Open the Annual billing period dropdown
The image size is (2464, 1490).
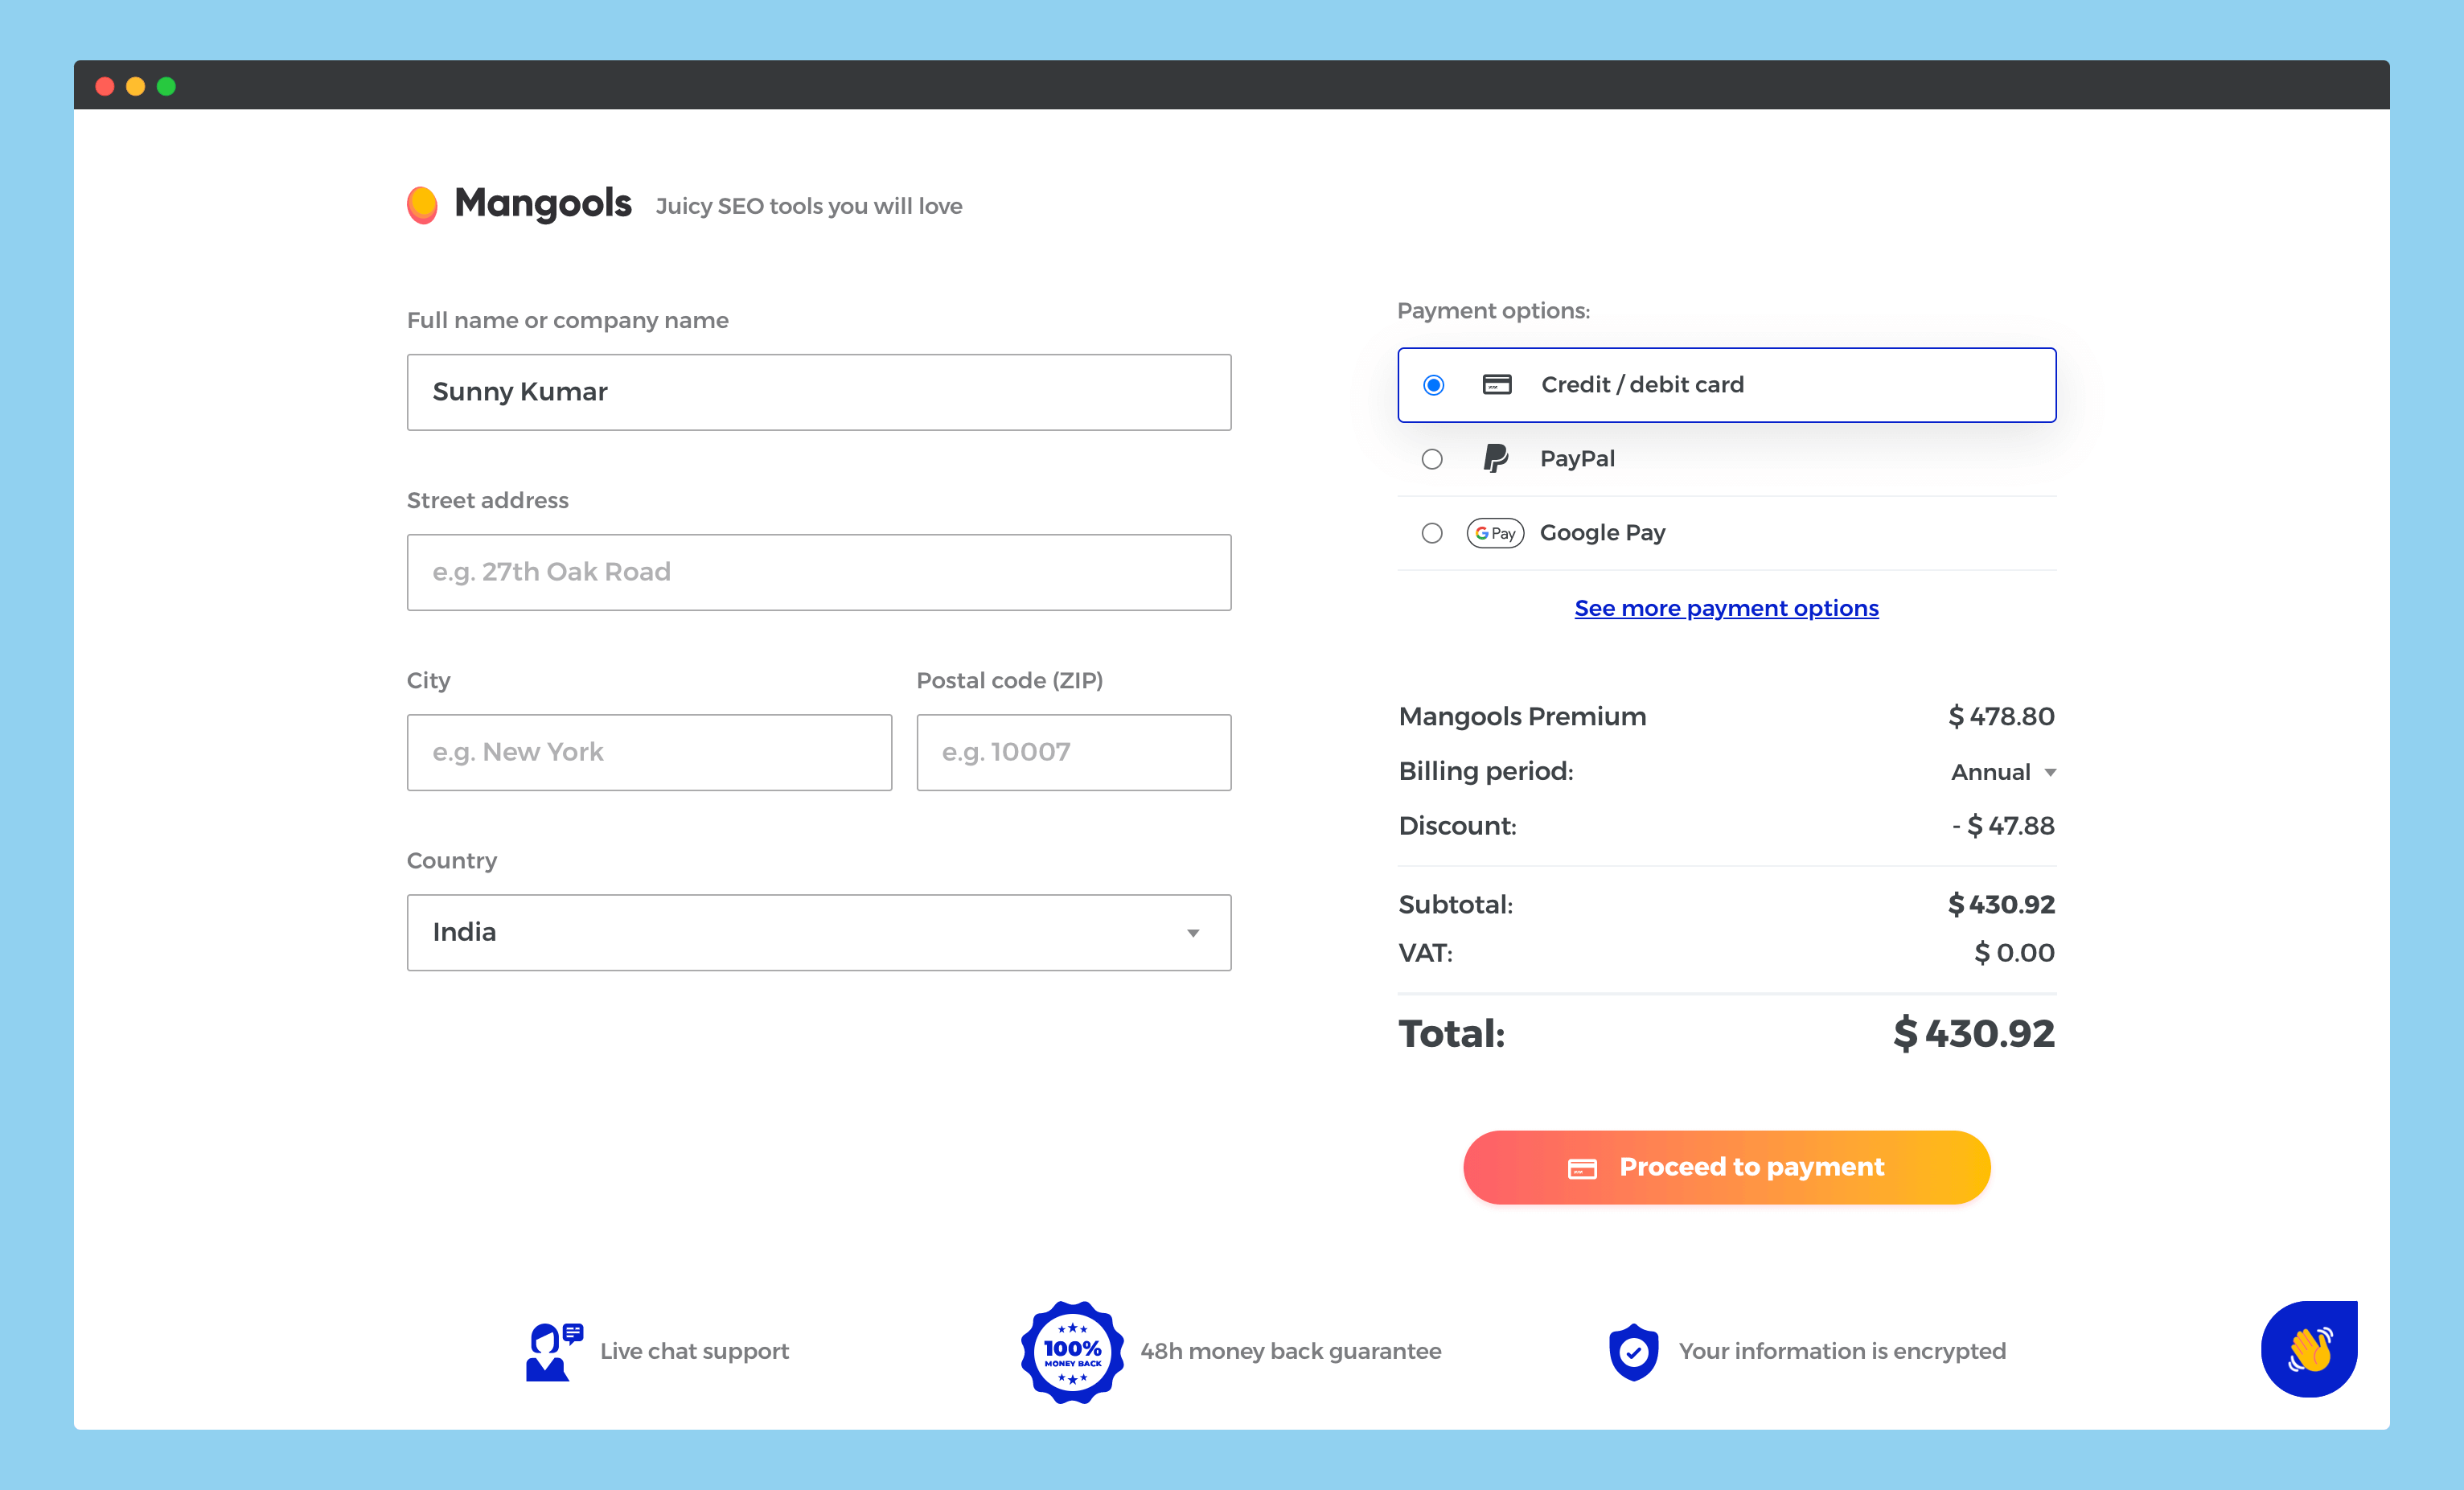click(2002, 772)
